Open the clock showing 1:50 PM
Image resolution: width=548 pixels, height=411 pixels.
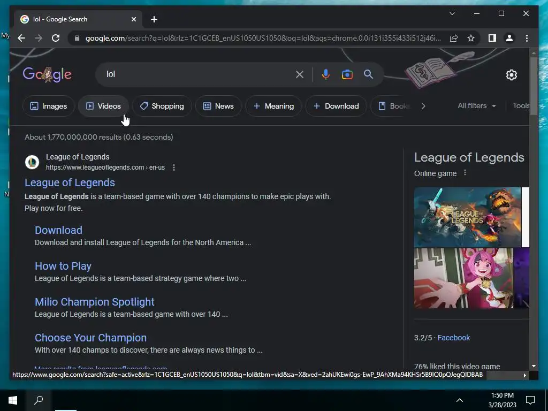[x=502, y=400]
